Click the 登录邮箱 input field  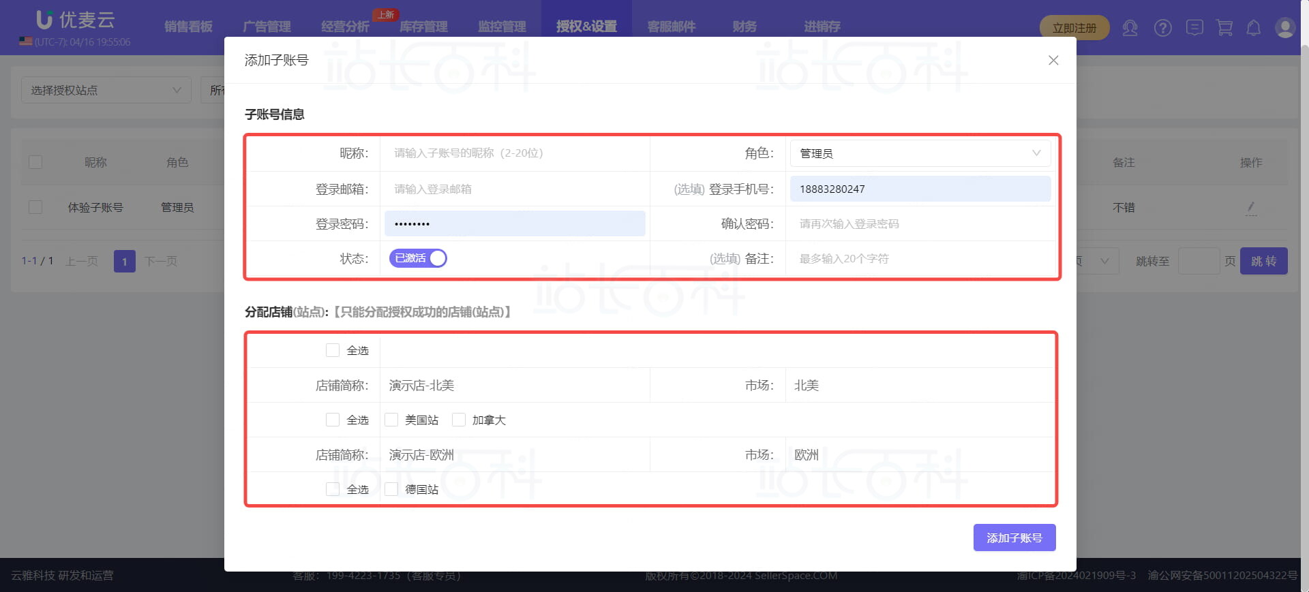(515, 189)
